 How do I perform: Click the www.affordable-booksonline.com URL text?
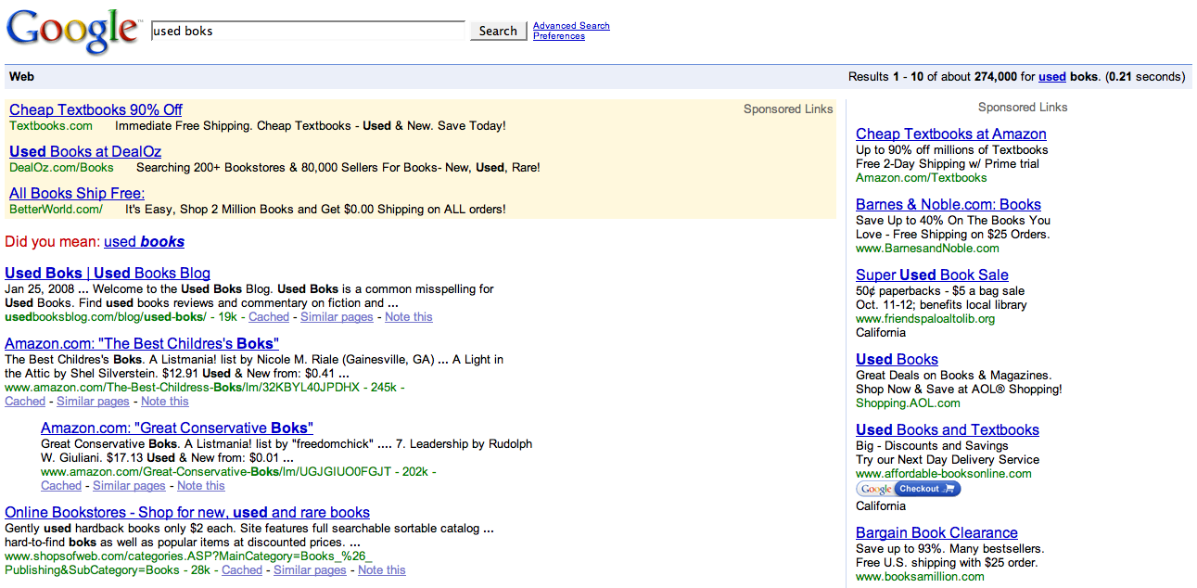943,474
